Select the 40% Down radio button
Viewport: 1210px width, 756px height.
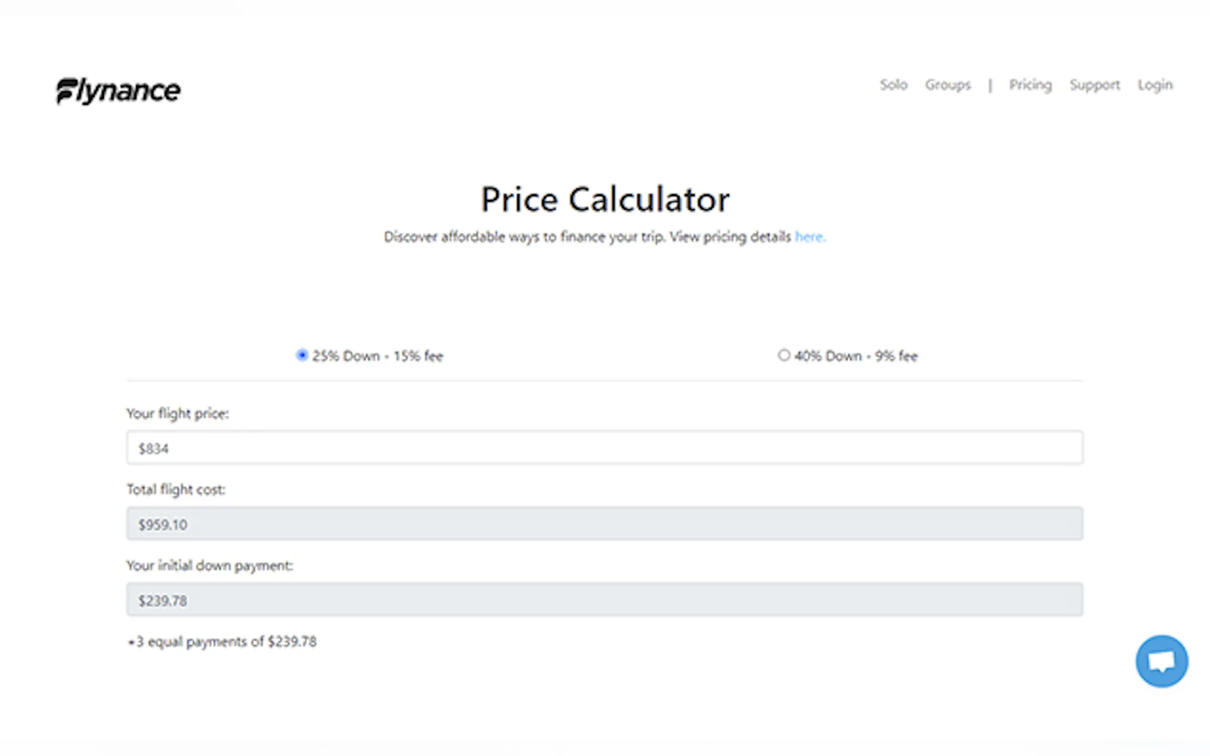coord(783,355)
